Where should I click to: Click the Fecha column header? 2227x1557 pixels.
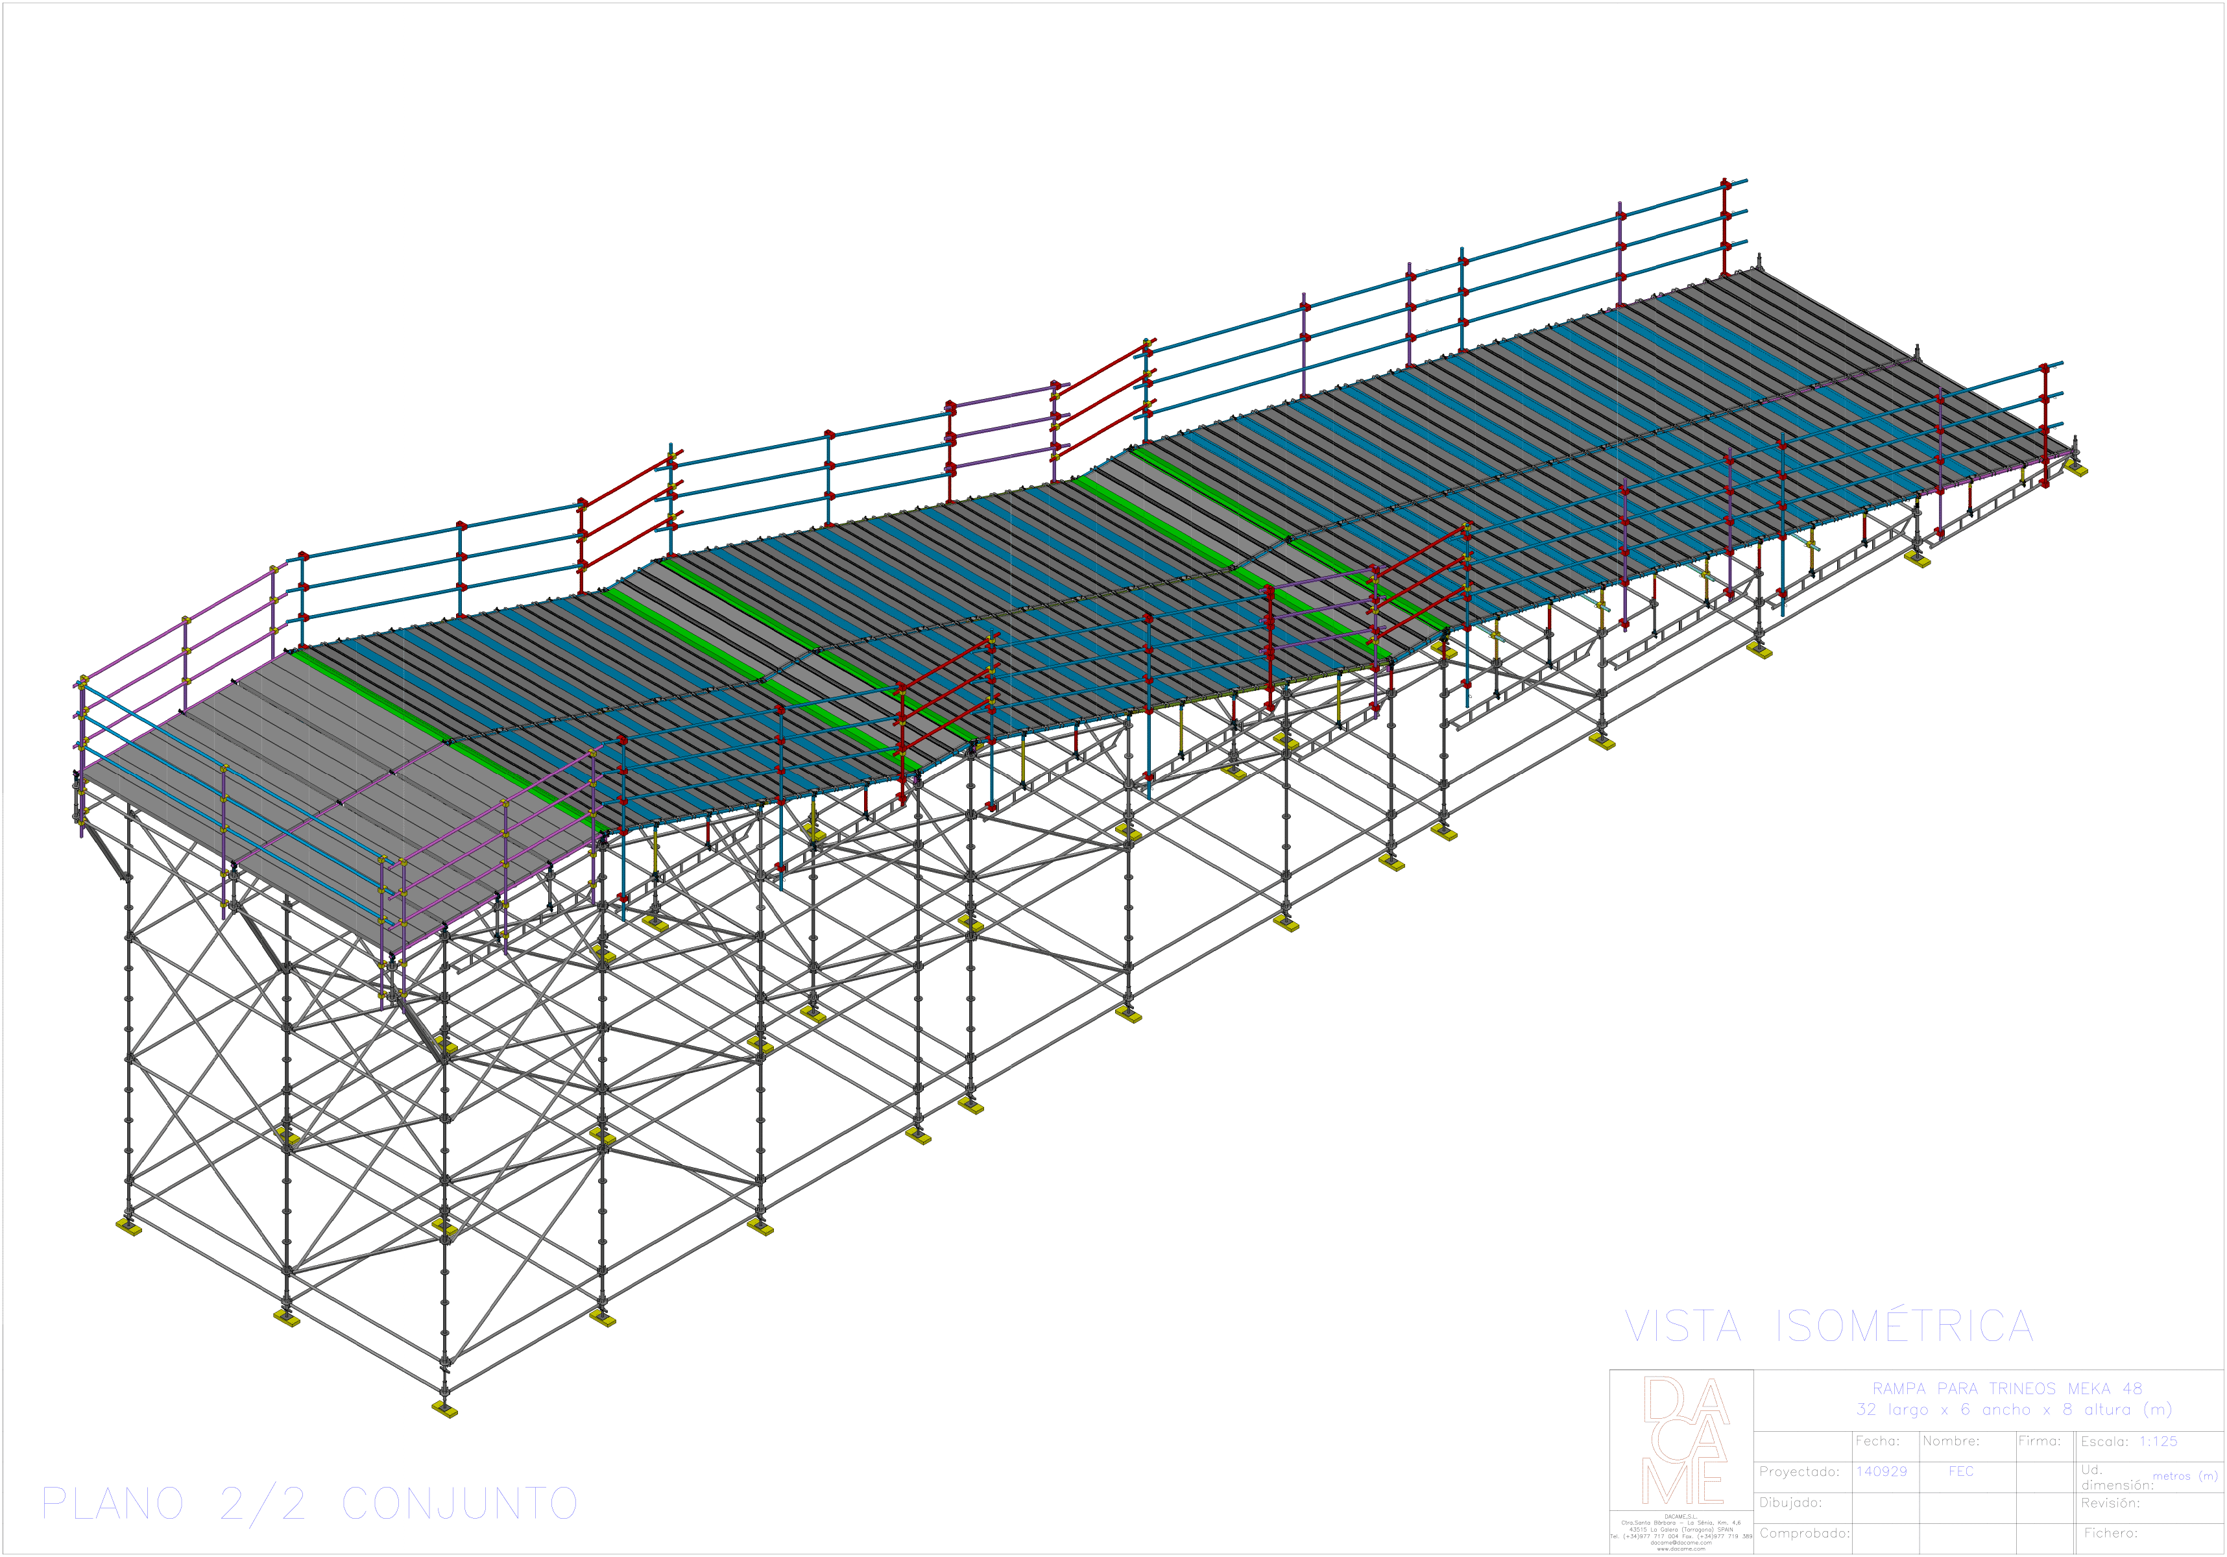pyautogui.click(x=1877, y=1442)
